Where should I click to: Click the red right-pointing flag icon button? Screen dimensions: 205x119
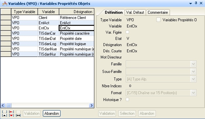pyautogui.click(x=11, y=112)
